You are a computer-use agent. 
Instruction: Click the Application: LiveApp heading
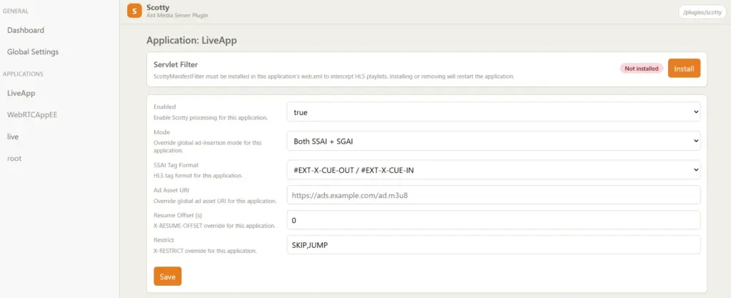click(x=191, y=41)
